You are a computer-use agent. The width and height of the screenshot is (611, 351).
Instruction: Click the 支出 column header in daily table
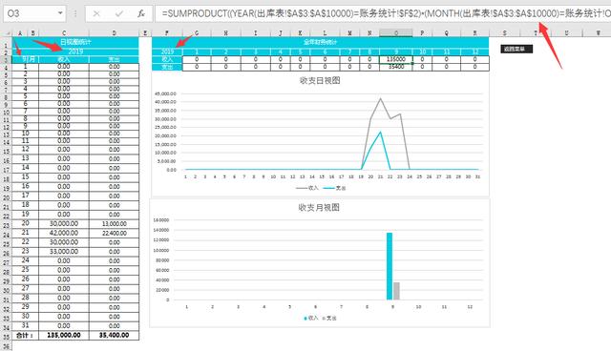(114, 59)
